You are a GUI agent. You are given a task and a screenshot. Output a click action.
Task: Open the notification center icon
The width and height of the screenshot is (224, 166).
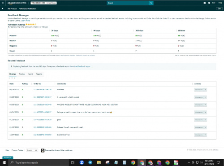[218, 162]
